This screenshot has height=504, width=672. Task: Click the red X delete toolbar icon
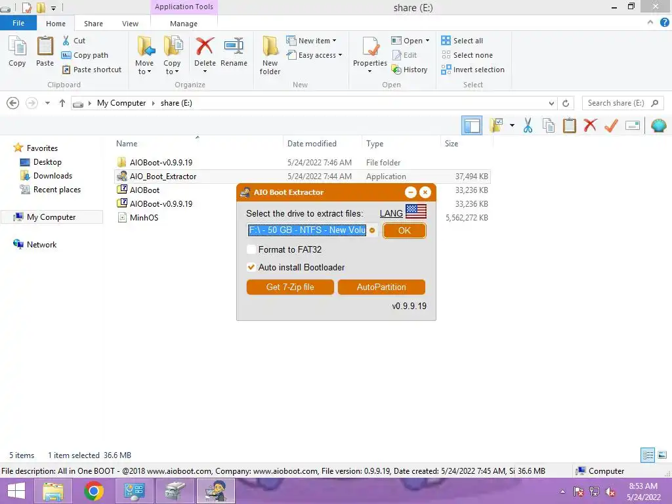click(x=590, y=125)
